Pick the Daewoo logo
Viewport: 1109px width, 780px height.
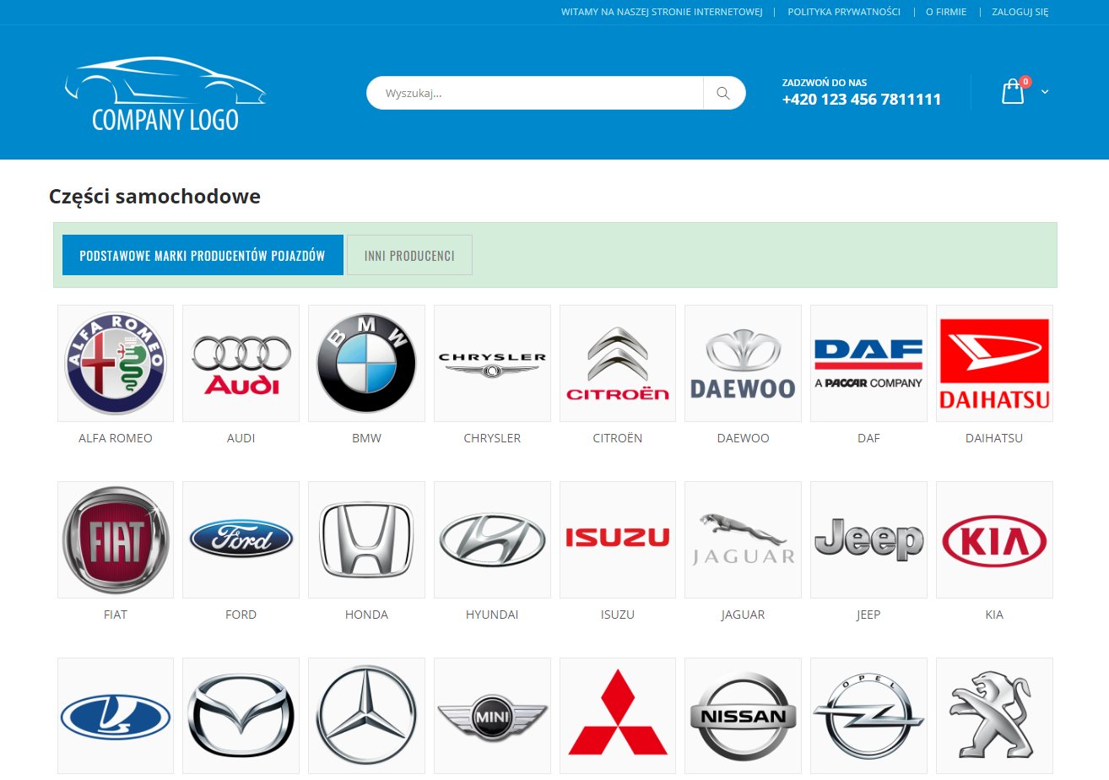[x=743, y=363]
